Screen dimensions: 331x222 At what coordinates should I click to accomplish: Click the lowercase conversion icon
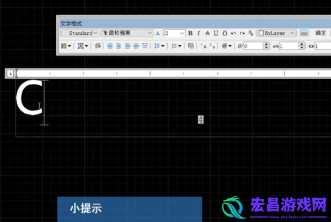[x=212, y=46]
